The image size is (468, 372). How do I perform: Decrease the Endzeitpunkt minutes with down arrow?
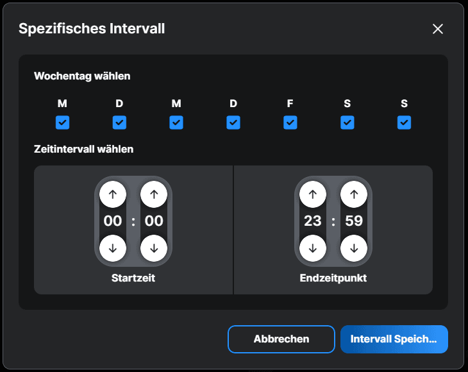point(354,248)
